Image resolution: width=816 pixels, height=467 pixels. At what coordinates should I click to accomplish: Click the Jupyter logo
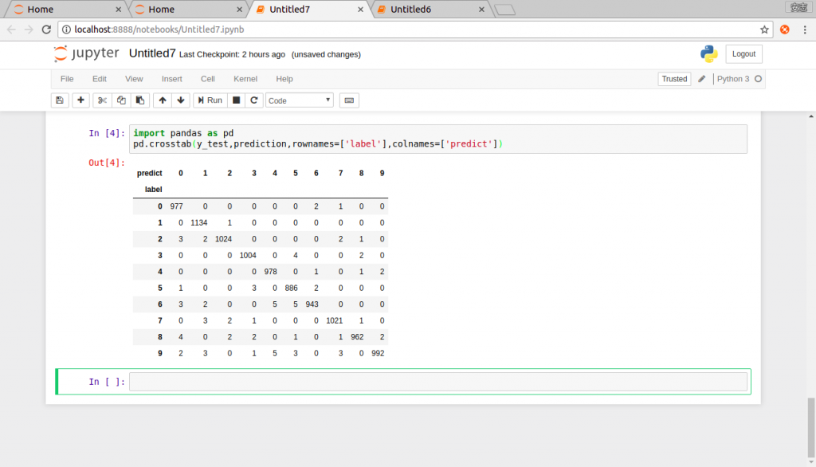(x=86, y=53)
